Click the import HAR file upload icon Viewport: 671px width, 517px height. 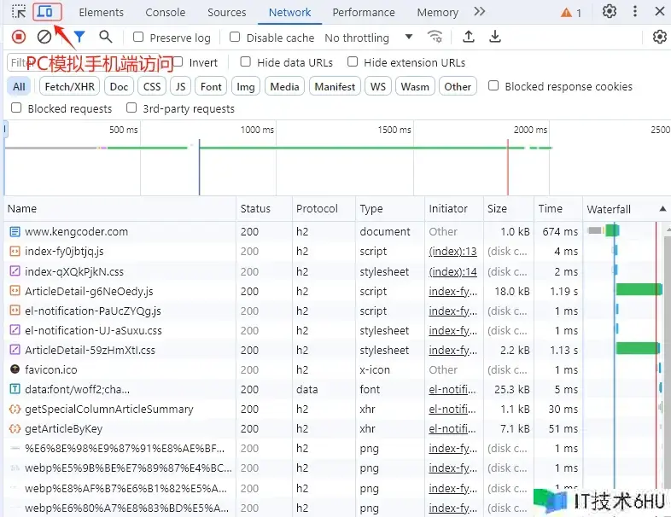pos(468,37)
